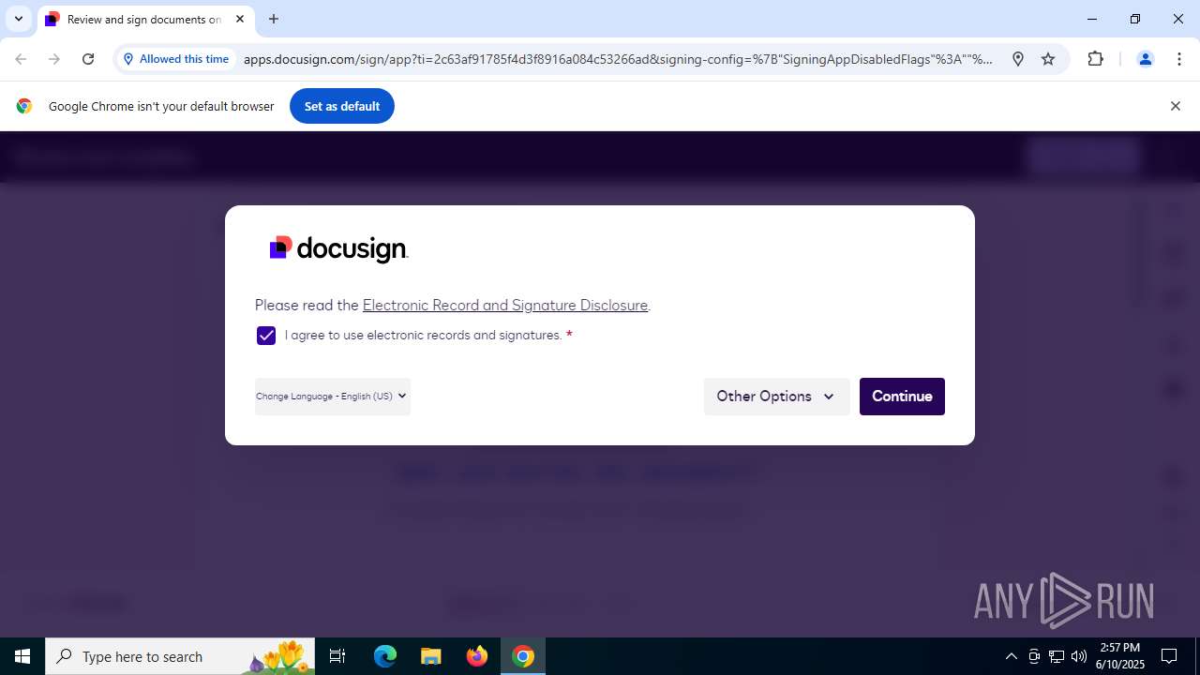Open the Extensions puzzle icon
1200x675 pixels.
click(x=1095, y=59)
